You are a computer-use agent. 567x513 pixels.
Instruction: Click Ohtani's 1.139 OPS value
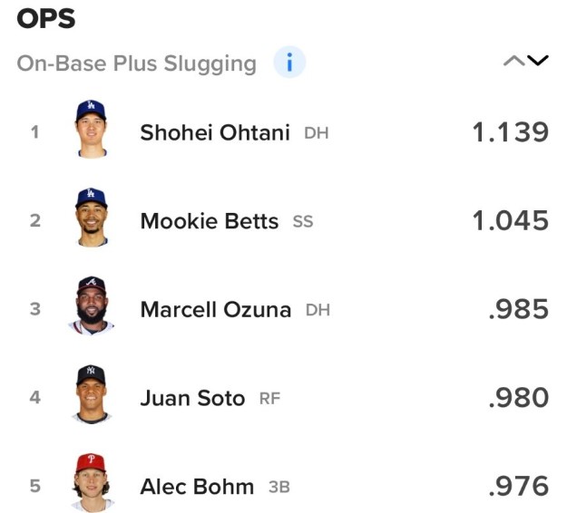[511, 132]
